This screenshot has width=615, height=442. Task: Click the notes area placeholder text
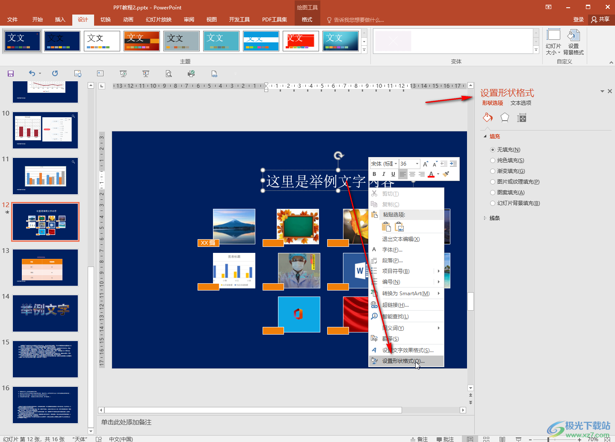click(126, 422)
